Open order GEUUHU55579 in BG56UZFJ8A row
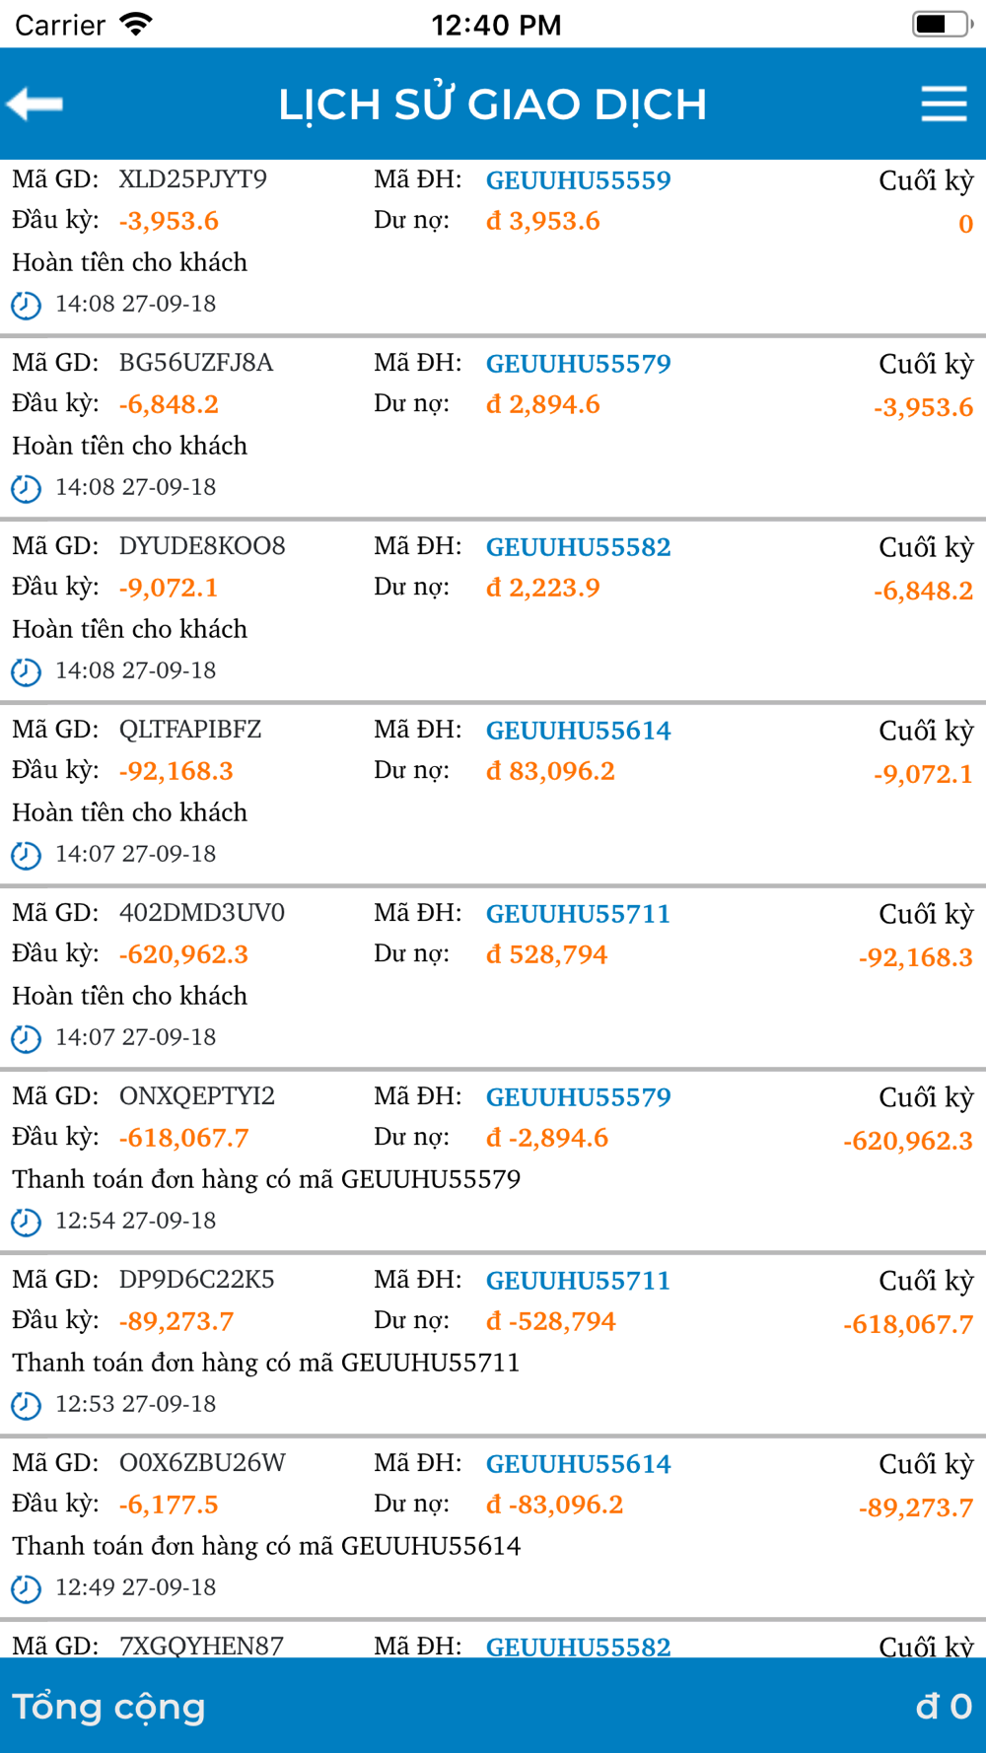The image size is (986, 1753). [579, 364]
